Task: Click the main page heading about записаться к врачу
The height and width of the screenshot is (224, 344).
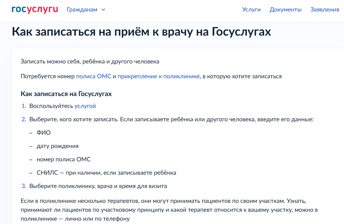Action: click(x=141, y=32)
